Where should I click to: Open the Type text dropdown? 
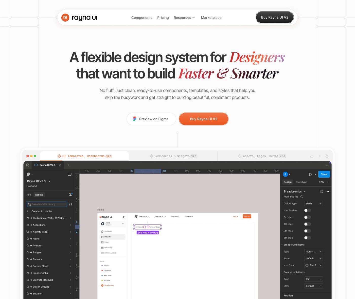tap(313, 279)
